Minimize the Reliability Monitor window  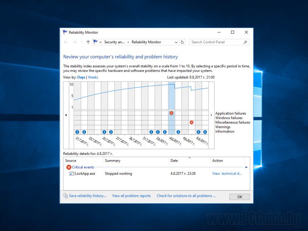click(x=219, y=32)
